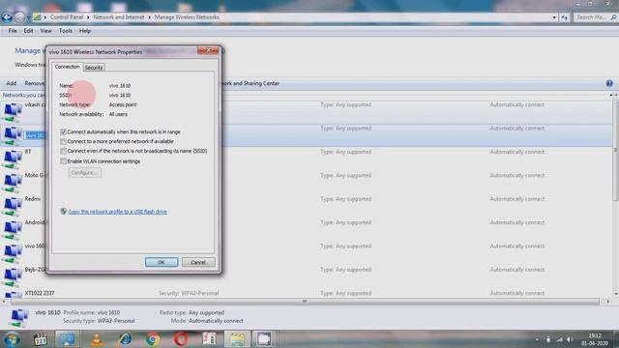Image resolution: width=619 pixels, height=348 pixels.
Task: Click the Back navigation arrow in Explorer
Action: pos(7,17)
